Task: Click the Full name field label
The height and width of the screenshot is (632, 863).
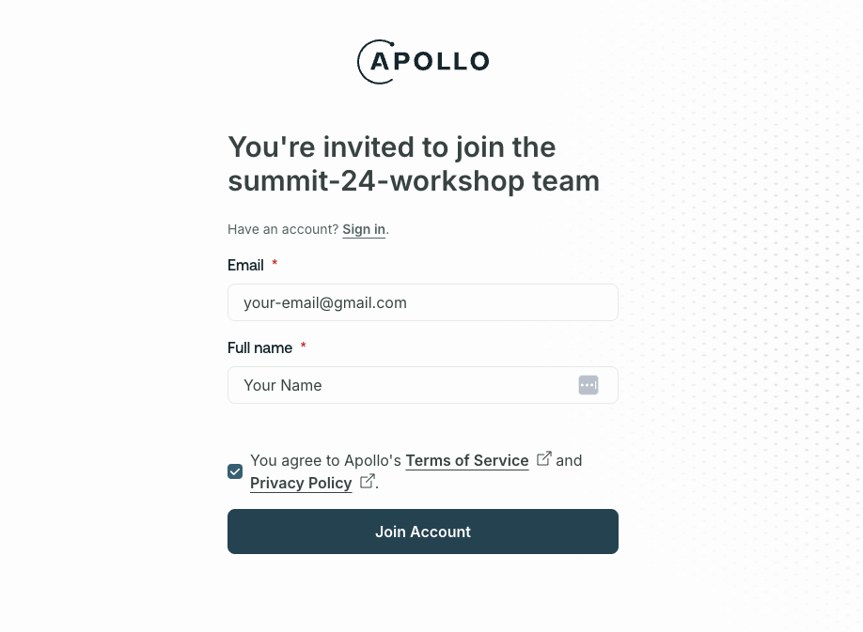Action: click(259, 347)
